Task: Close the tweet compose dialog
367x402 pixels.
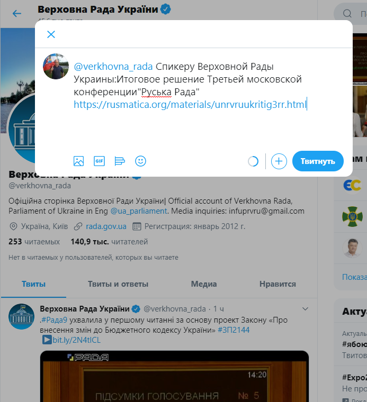Action: tap(51, 34)
